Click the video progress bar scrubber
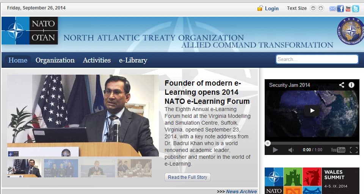This screenshot has width=364, height=194. pos(268,143)
